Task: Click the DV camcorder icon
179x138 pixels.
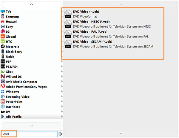Action: 3,112
